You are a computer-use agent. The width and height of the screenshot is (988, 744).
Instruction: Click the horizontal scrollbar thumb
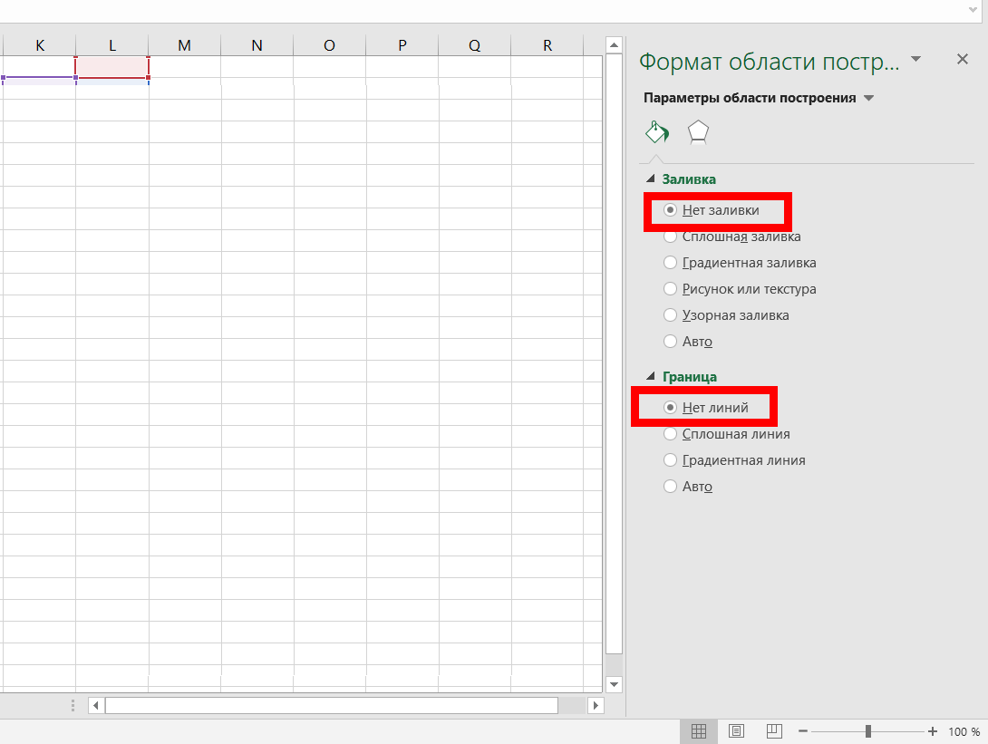332,706
